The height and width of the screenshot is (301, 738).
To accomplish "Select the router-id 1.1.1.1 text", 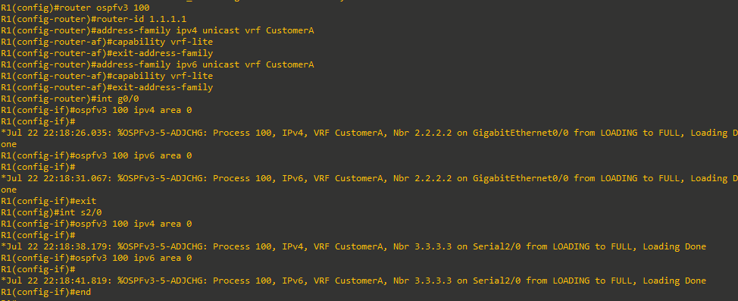I will coord(142,19).
